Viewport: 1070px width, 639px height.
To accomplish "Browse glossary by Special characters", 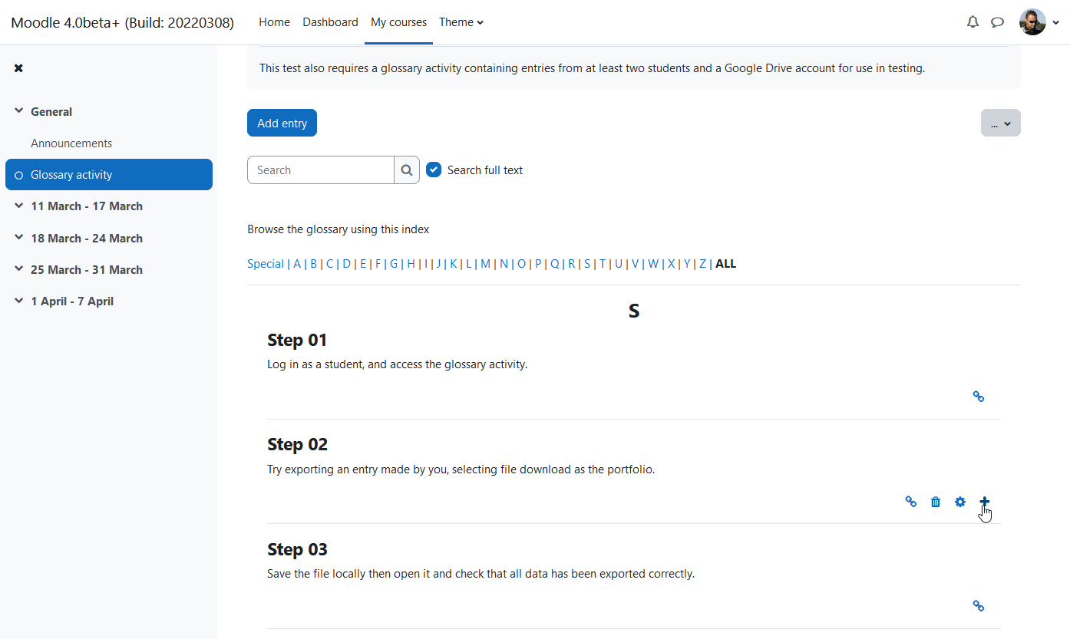I will click(x=266, y=264).
